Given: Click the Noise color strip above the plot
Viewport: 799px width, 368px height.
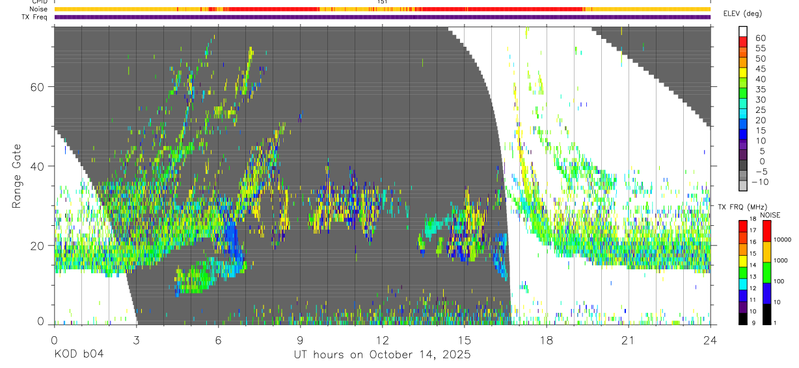Looking at the screenshot, I should click(382, 9).
